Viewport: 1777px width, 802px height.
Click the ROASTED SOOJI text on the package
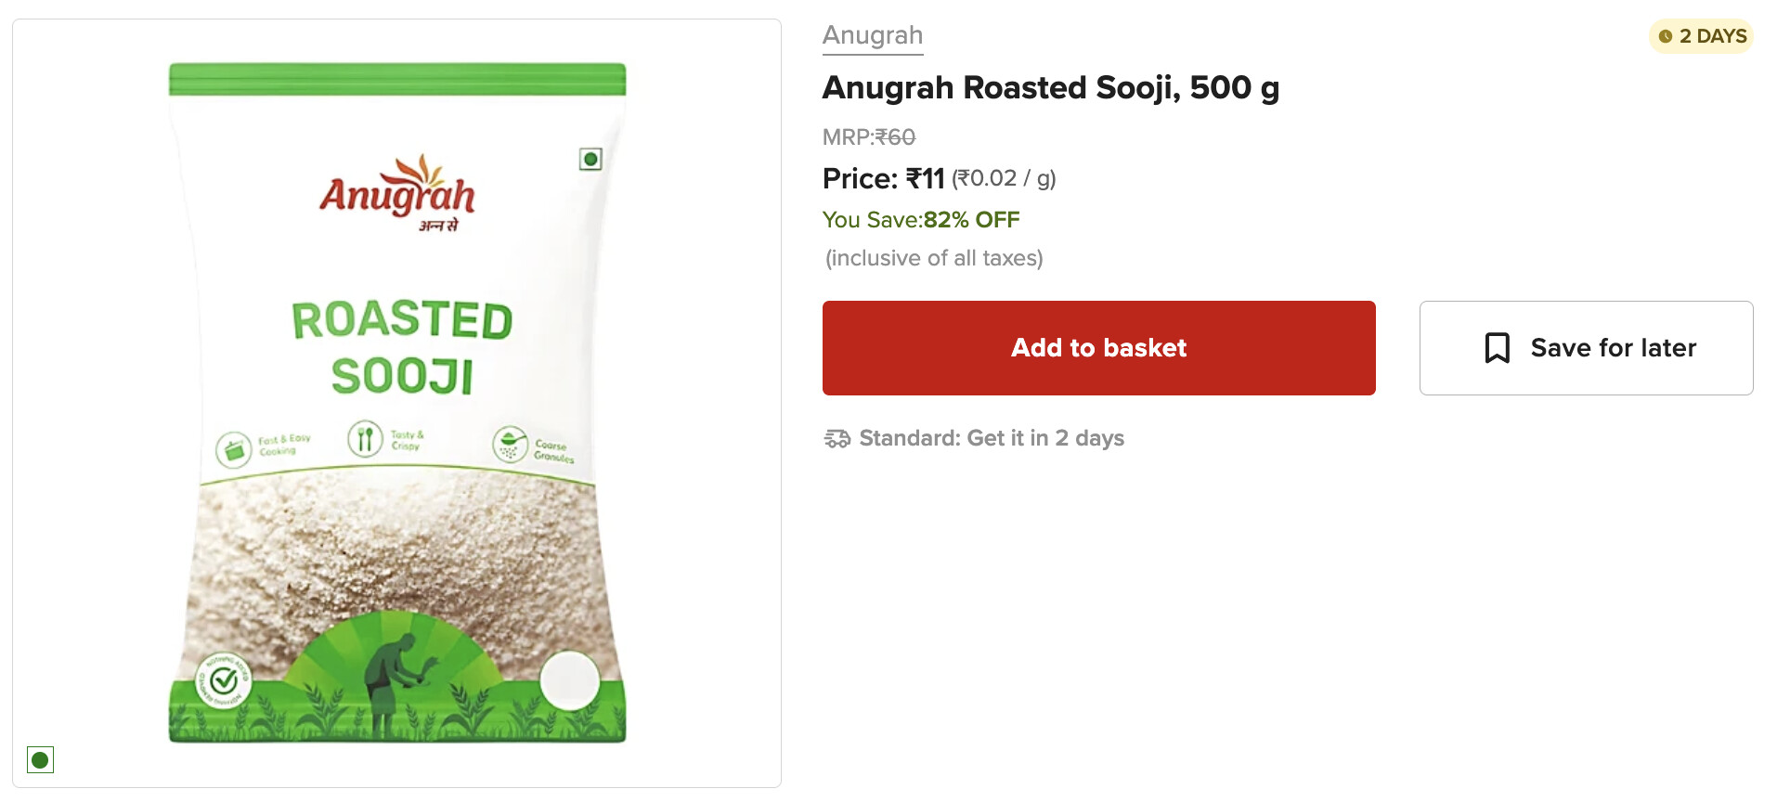(x=402, y=348)
